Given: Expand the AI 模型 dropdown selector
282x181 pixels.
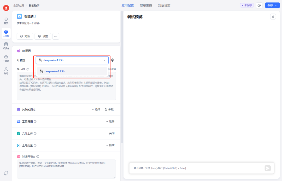Looking at the screenshot, I should 72,60.
